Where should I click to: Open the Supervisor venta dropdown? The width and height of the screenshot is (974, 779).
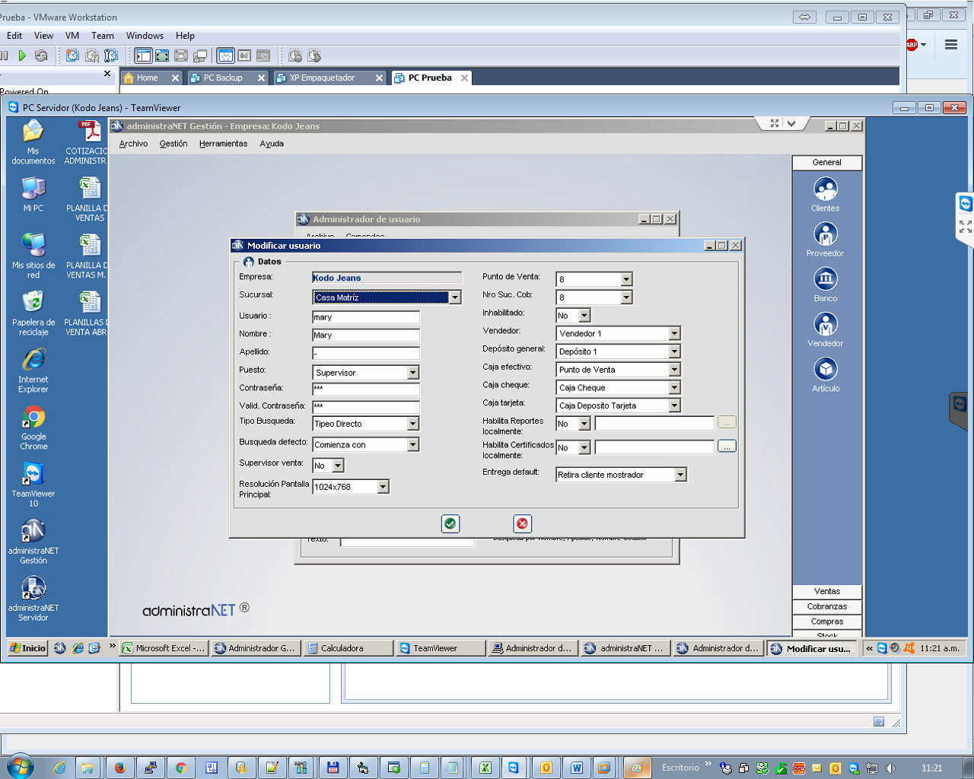[338, 466]
